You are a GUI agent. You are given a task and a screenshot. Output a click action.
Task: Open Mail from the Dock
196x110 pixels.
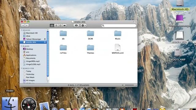(x=44, y=106)
